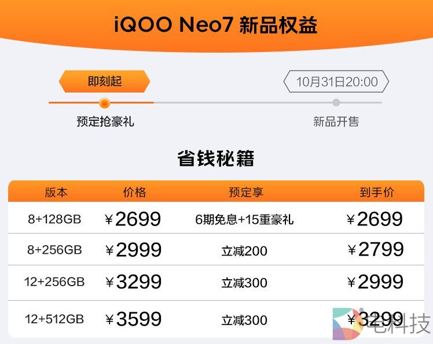Click the 6期免息+15重豪礼 offer
The width and height of the screenshot is (433, 344).
244,220
